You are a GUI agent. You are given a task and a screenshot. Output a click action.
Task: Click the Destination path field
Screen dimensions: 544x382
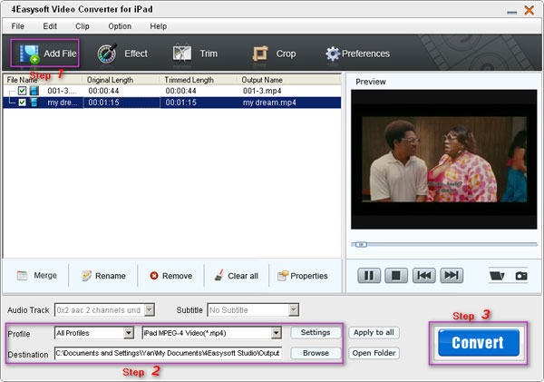click(168, 353)
